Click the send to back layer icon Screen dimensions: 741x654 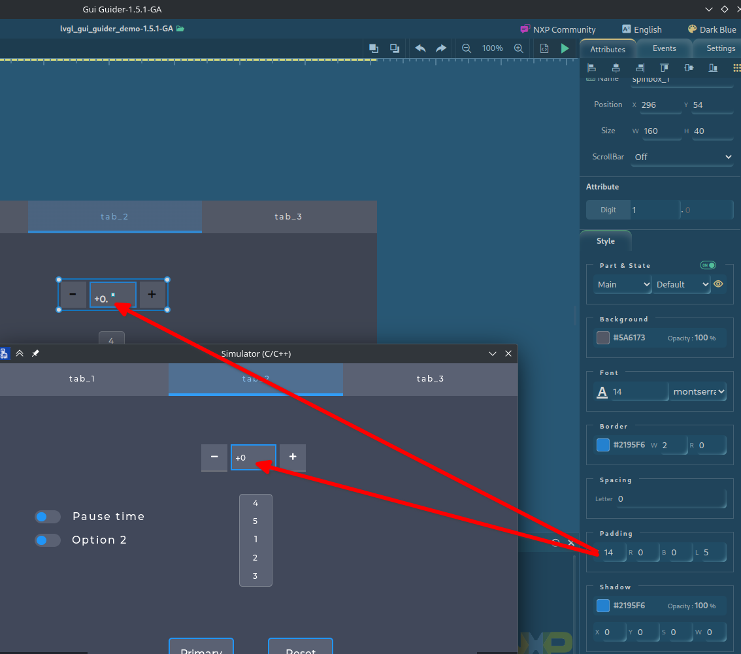[395, 48]
